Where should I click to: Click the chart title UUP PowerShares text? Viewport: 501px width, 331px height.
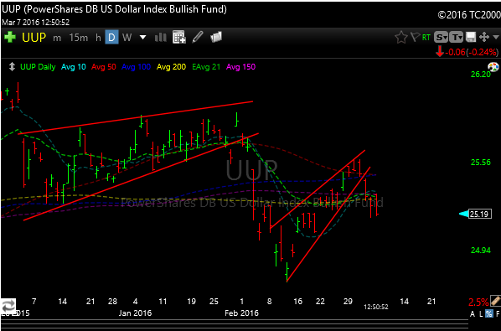click(x=114, y=9)
